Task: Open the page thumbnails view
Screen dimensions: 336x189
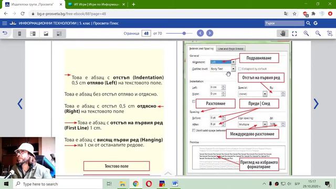Action: [59, 34]
